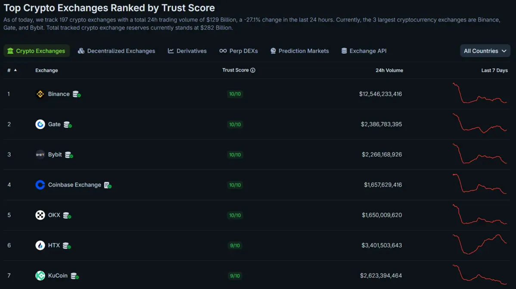Click the reserves icon beside Coinbase Exchange
Screen dimensions: 516x289
(108, 185)
